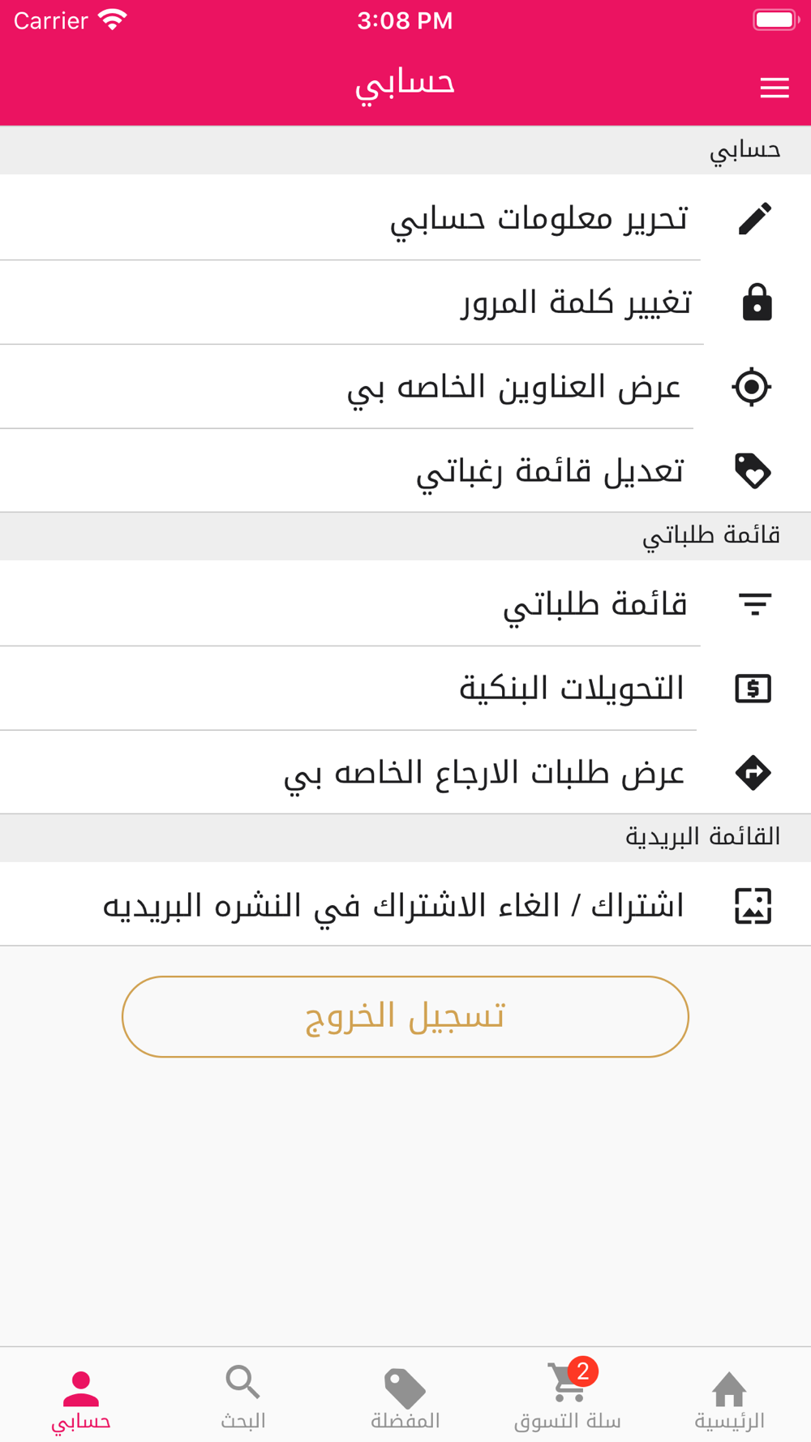Open عرض العناوين الخاصه بي
811x1442 pixels.
point(405,387)
